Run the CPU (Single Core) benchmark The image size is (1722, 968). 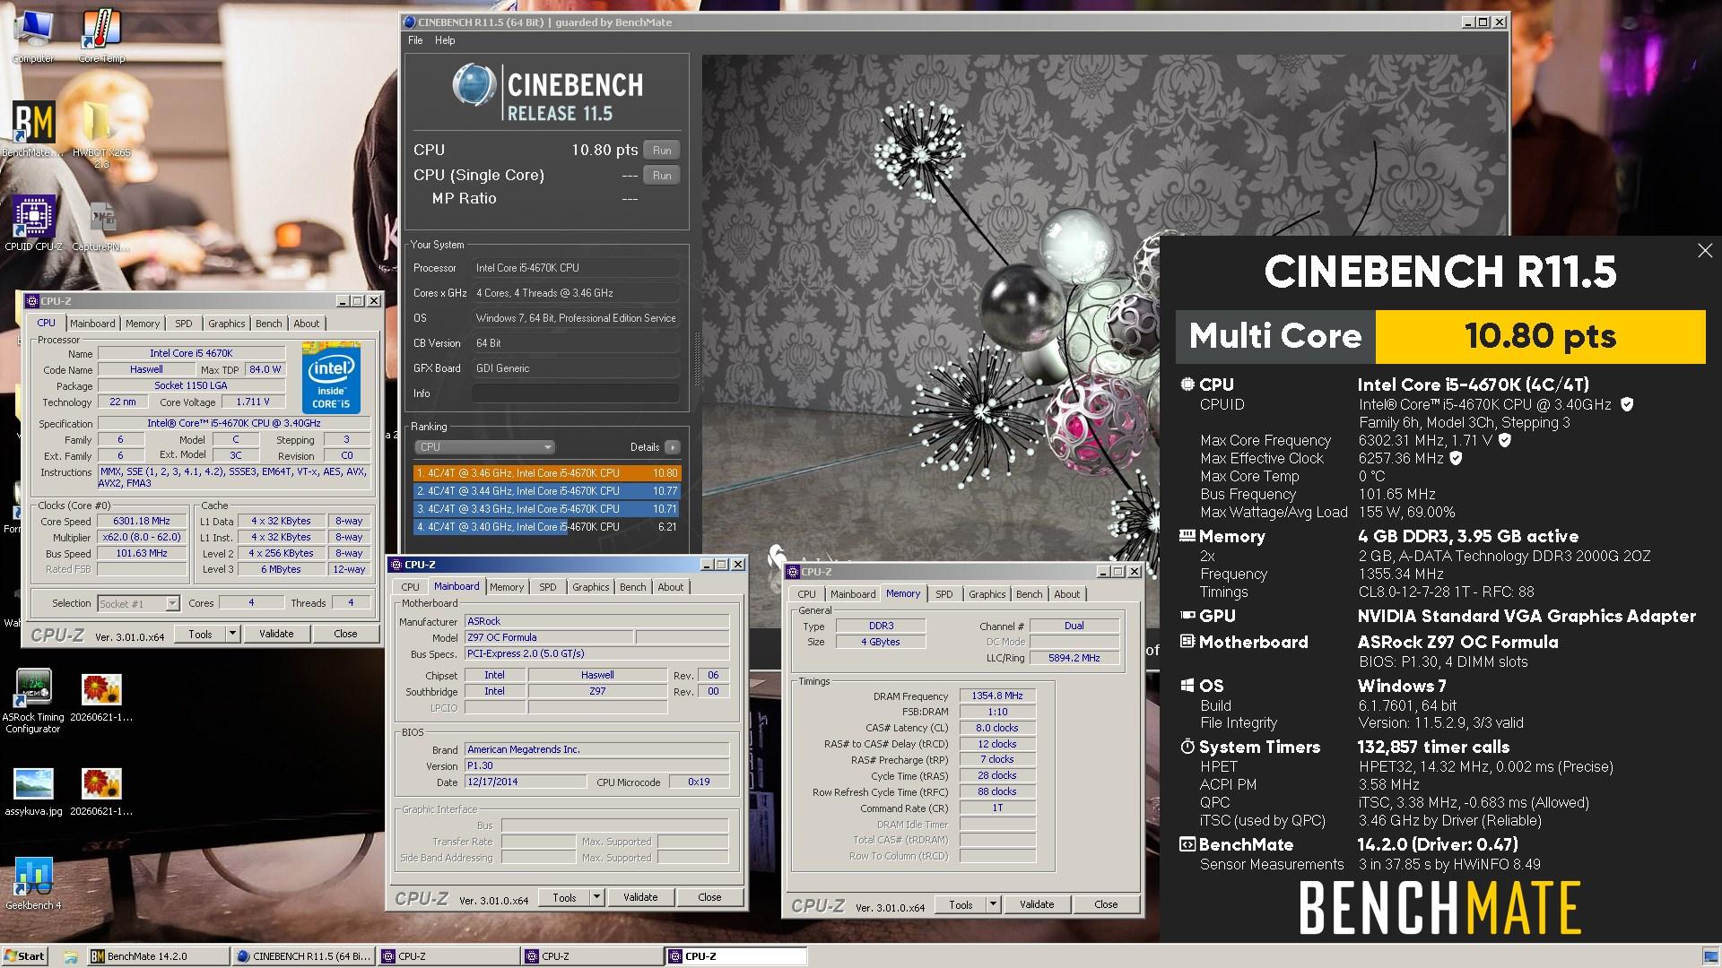pyautogui.click(x=662, y=176)
